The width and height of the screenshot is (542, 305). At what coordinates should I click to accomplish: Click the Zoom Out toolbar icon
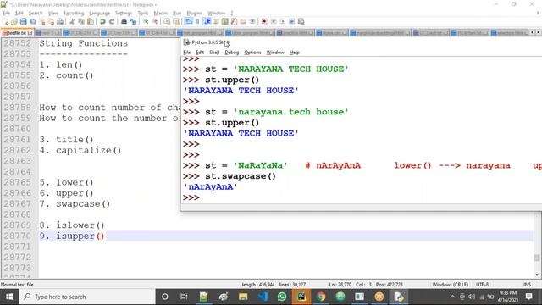coord(155,21)
